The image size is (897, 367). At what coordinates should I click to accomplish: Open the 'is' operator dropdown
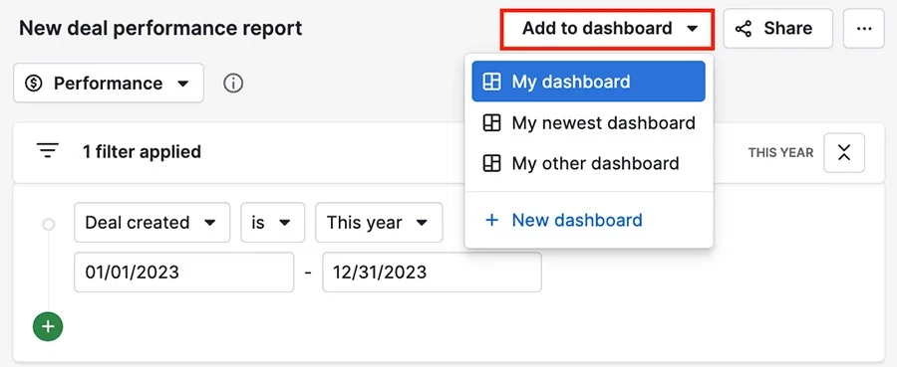(x=273, y=222)
